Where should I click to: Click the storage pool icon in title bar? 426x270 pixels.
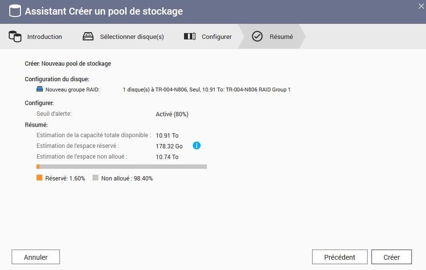(x=15, y=11)
